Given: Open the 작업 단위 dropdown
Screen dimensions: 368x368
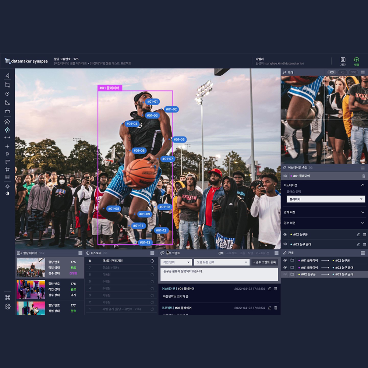Looking at the screenshot, I should [x=176, y=262].
